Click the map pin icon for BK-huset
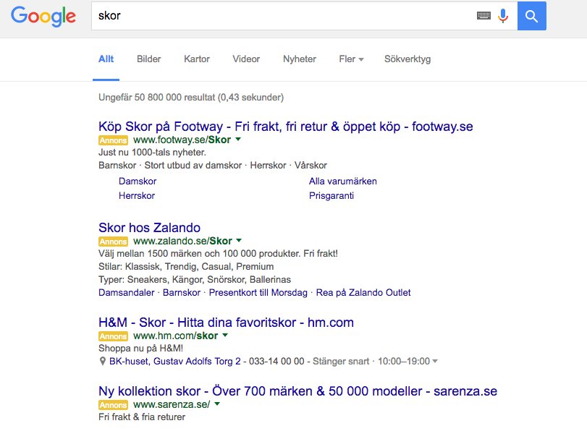This screenshot has height=431, width=587. pyautogui.click(x=102, y=361)
